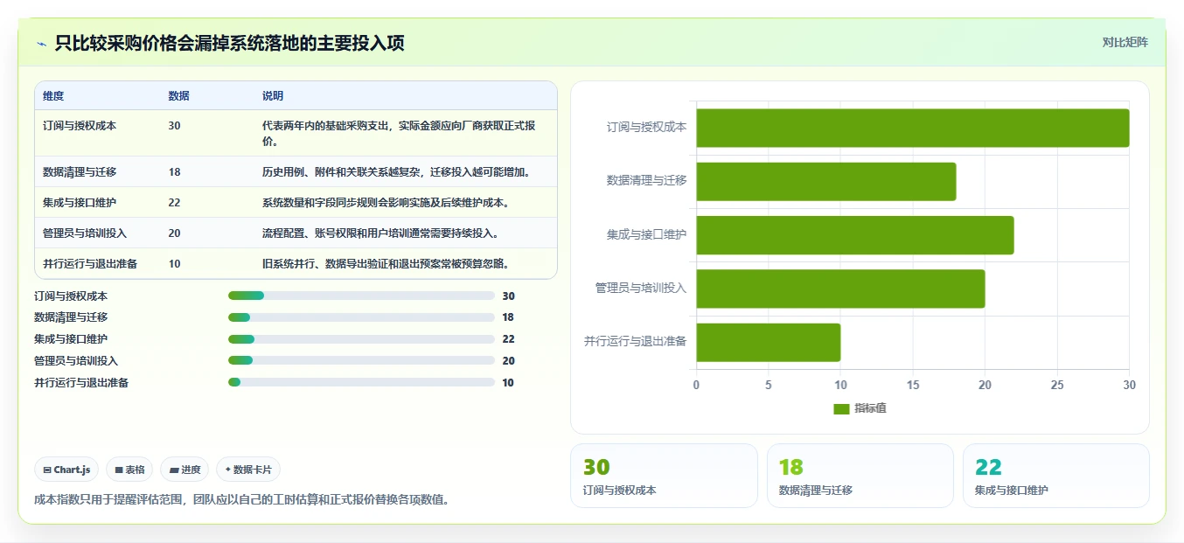Click the table value 20 in 数据 column
Screen dimensions: 1184x543
tap(175, 233)
